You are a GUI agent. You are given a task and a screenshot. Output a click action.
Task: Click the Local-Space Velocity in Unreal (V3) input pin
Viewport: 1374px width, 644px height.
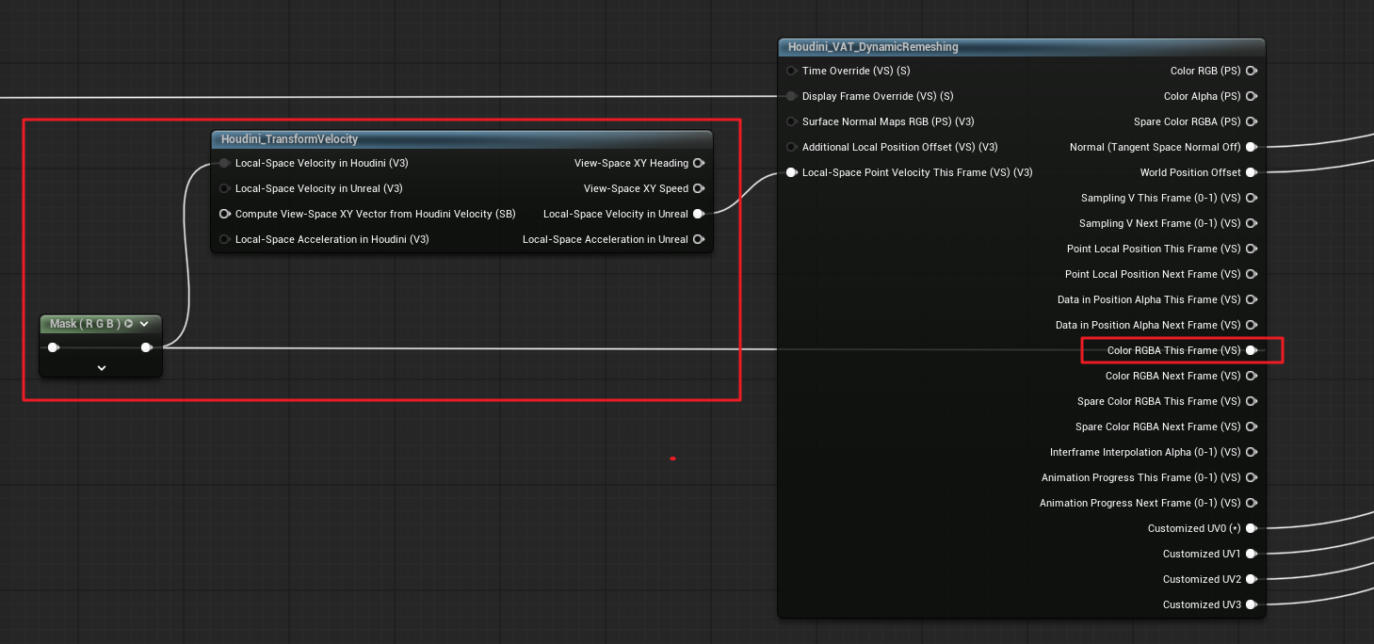point(224,188)
